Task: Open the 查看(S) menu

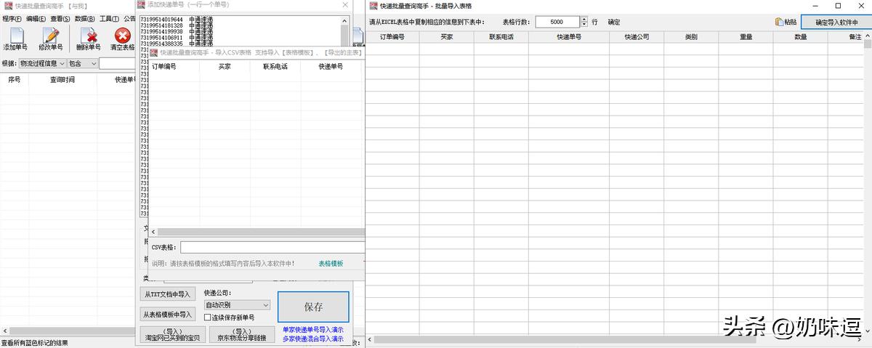Action: (x=60, y=18)
